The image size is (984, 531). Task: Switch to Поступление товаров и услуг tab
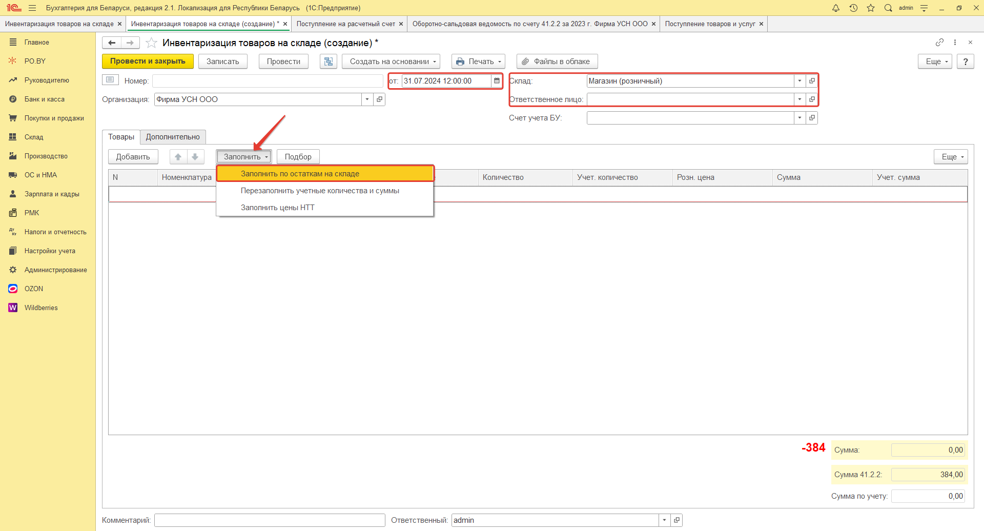(710, 24)
